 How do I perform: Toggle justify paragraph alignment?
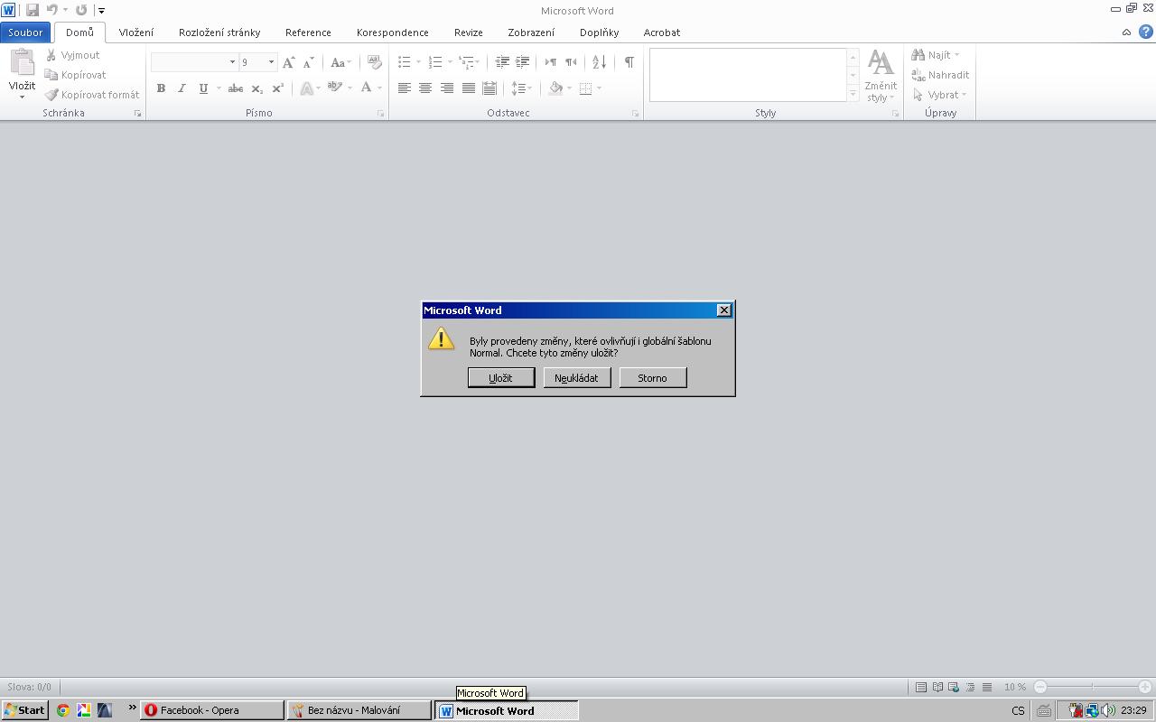pos(468,88)
